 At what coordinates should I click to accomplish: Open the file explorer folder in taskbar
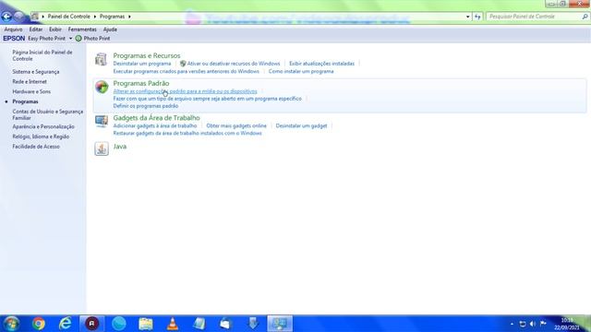pos(146,324)
